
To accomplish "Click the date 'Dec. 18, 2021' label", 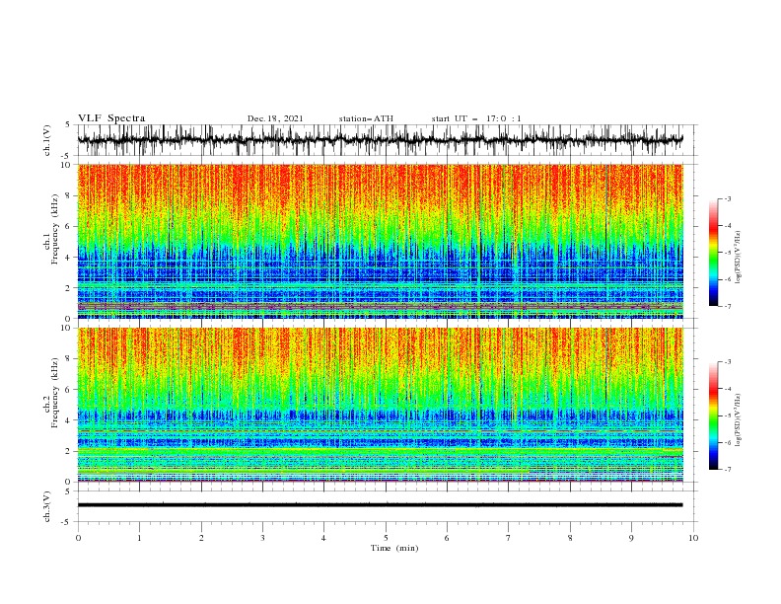I will [275, 118].
